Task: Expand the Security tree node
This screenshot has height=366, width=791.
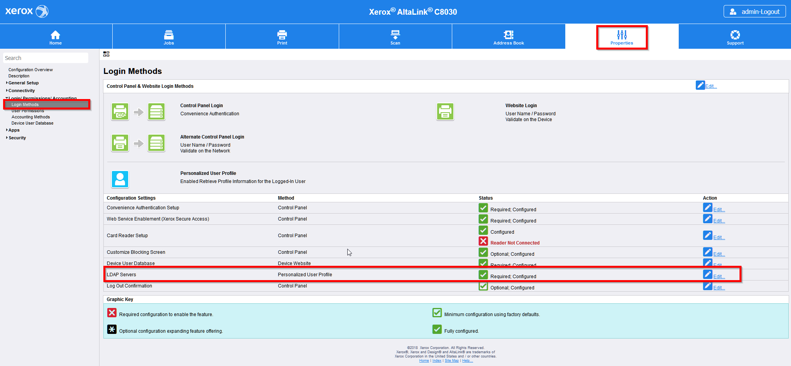Action: (x=7, y=138)
